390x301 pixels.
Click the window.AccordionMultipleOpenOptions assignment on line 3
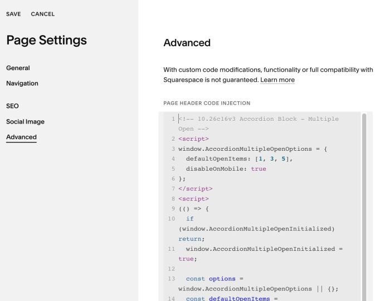click(x=253, y=149)
